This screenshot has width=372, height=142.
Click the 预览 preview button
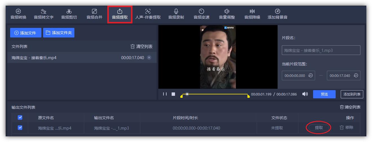click(x=324, y=94)
